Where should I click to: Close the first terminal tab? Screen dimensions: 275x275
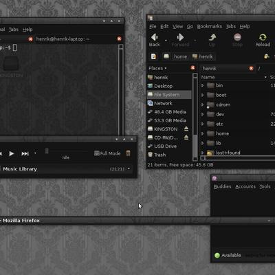click(30, 39)
